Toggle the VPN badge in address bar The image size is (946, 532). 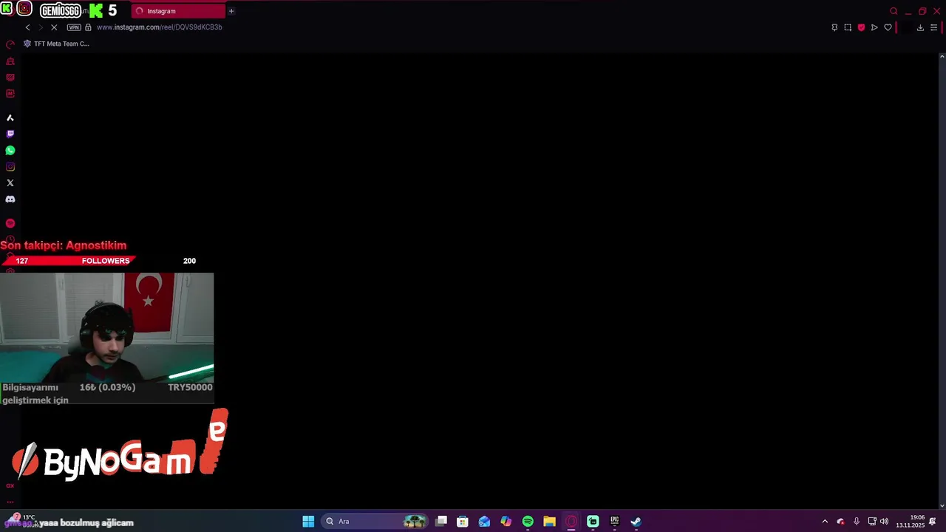tap(74, 27)
